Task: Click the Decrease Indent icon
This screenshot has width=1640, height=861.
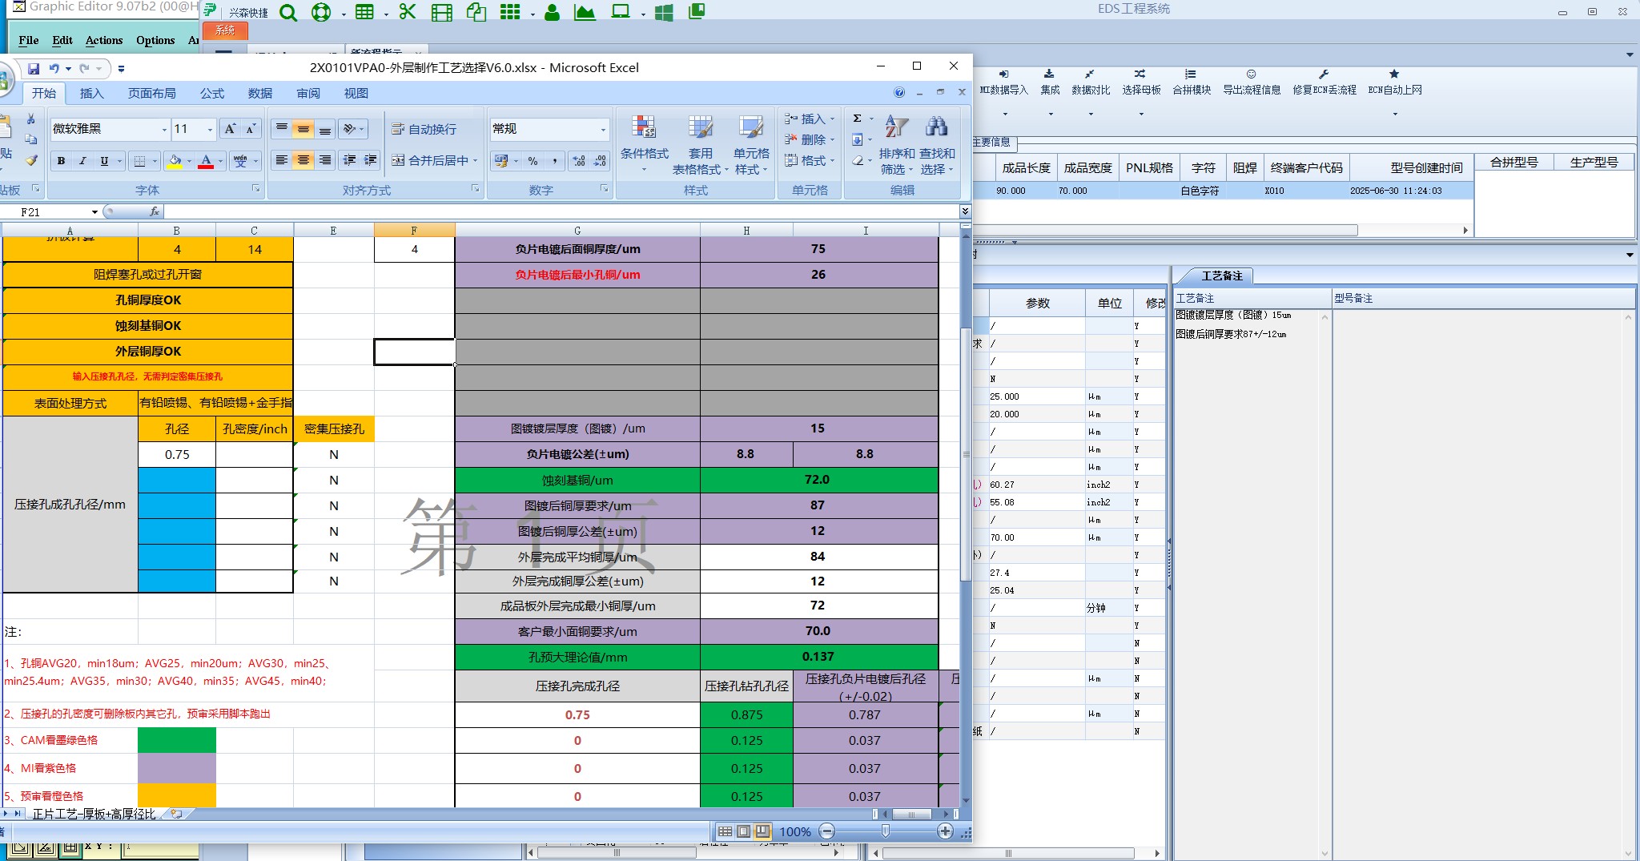Action: 350,160
